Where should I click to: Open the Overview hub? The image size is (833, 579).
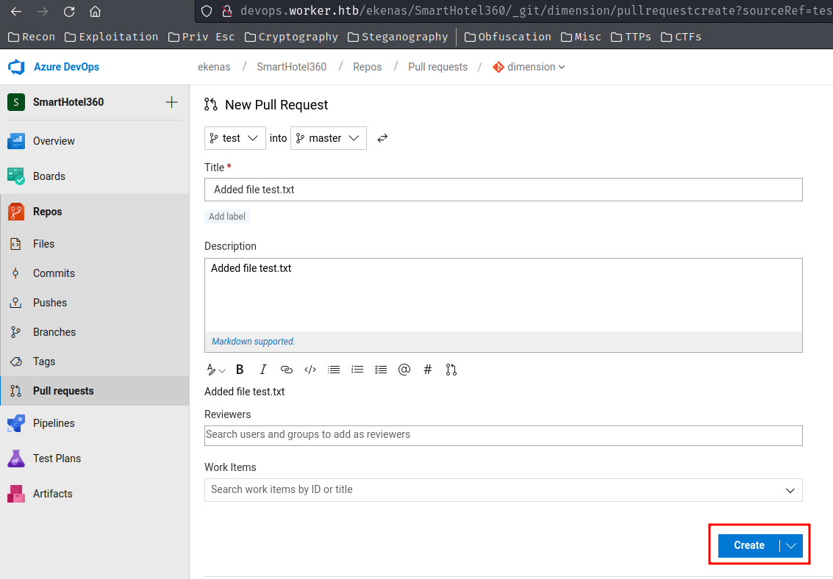click(95, 141)
